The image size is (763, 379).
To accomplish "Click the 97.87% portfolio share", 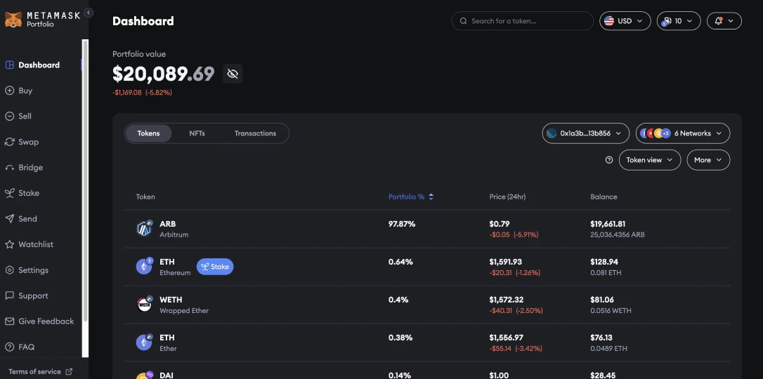I will (x=402, y=224).
